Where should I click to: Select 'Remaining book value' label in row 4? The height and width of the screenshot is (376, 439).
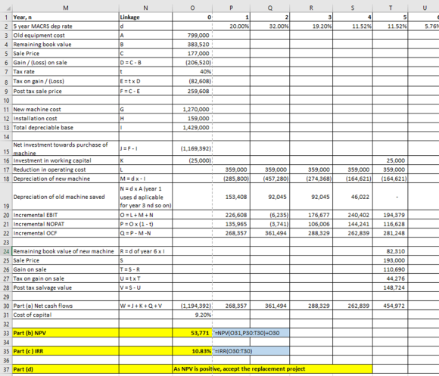66,44
